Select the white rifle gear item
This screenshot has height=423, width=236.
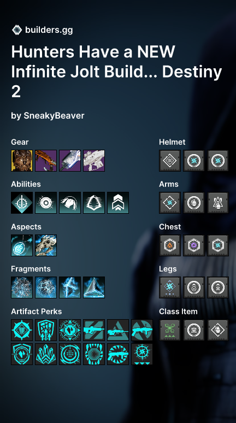94,161
